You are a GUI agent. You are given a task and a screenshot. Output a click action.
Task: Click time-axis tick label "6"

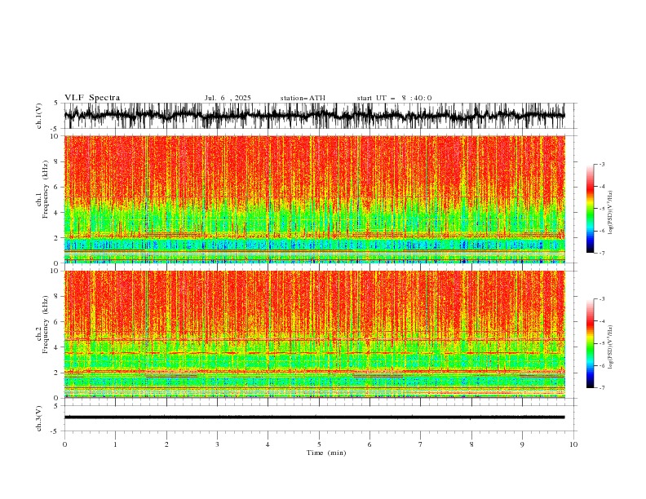369,444
